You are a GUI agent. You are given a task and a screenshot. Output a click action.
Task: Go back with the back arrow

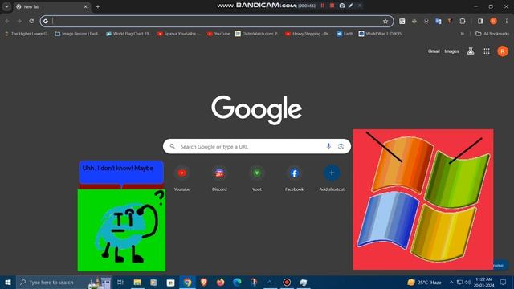[x=7, y=21]
